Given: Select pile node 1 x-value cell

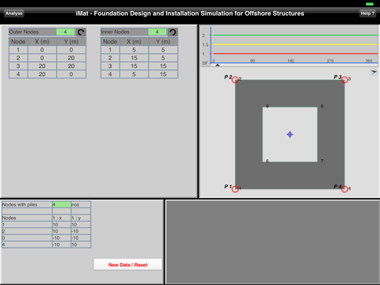Looking at the screenshot, I should point(62,225).
